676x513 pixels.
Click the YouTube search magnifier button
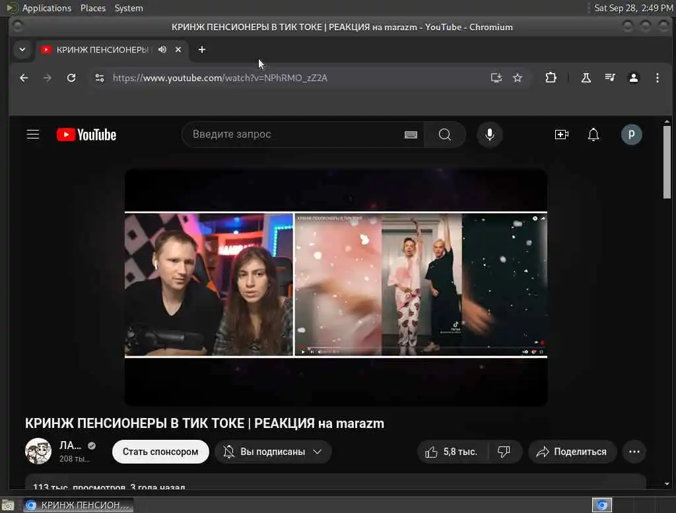(x=445, y=135)
